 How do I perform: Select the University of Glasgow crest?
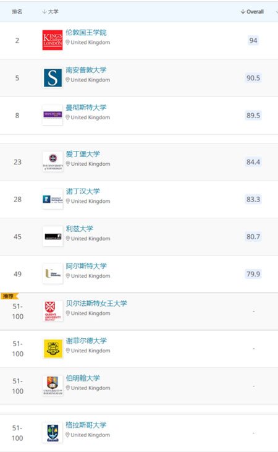coord(53,433)
